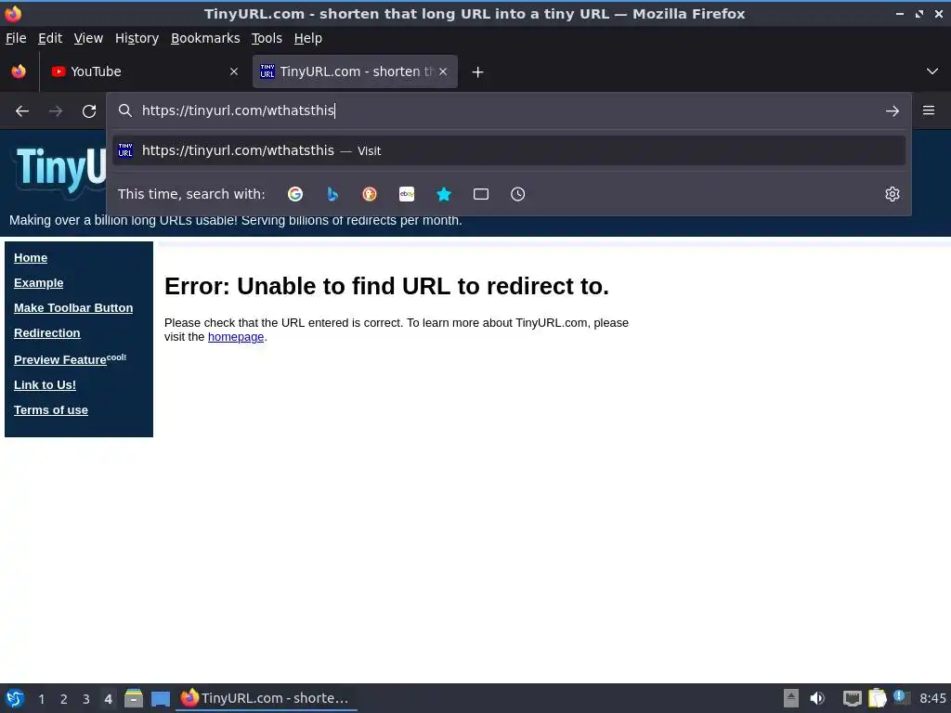This screenshot has width=951, height=713.
Task: Close the TinyURL.com tab
Action: [443, 71]
